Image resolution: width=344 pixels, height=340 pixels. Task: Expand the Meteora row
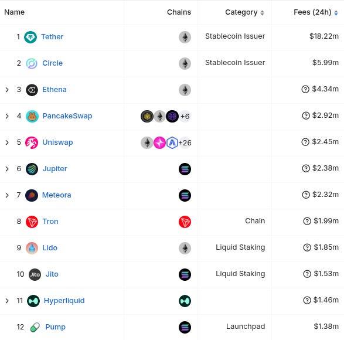7,195
